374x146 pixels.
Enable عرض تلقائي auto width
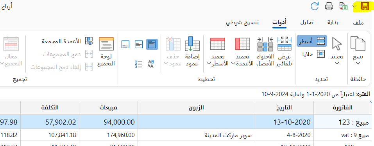click(285, 51)
